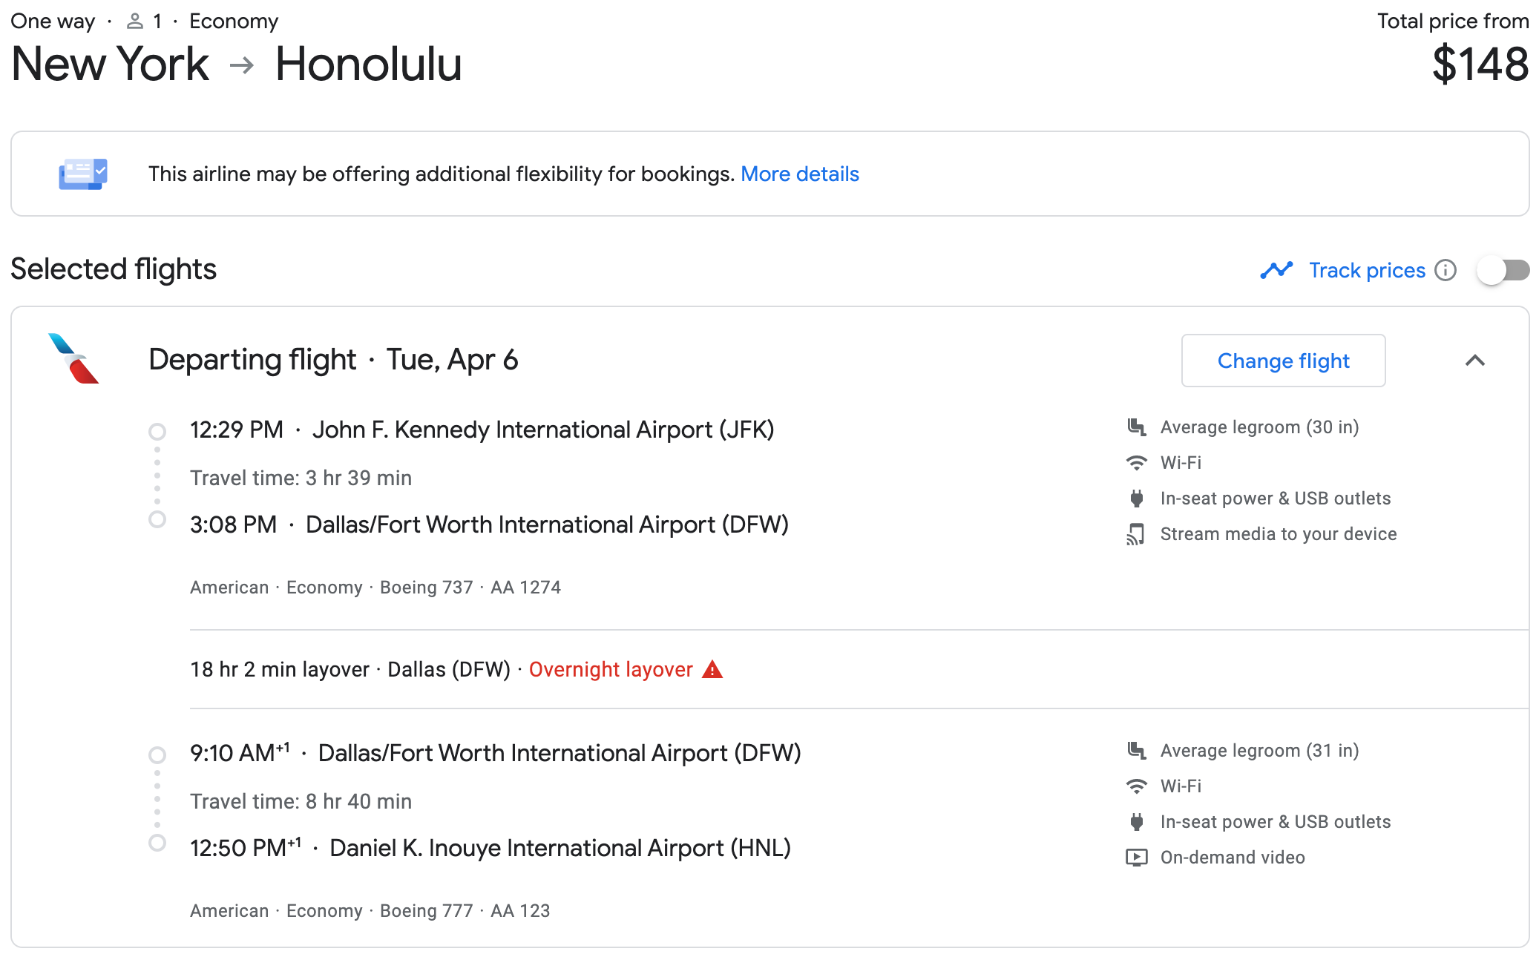Click the Departing flight Tue, Apr 6 header
Image resolution: width=1539 pixels, height=957 pixels.
tap(333, 360)
